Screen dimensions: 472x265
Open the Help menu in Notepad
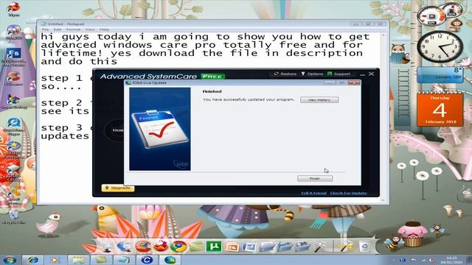(x=105, y=29)
